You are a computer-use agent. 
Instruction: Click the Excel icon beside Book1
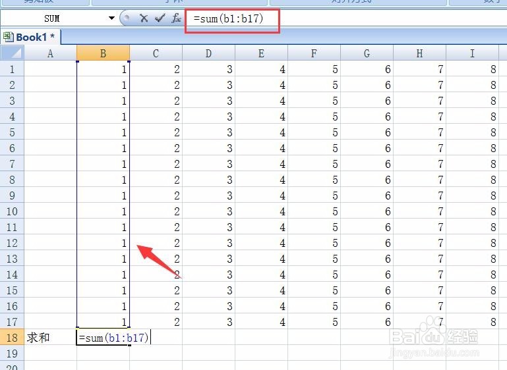pyautogui.click(x=8, y=37)
